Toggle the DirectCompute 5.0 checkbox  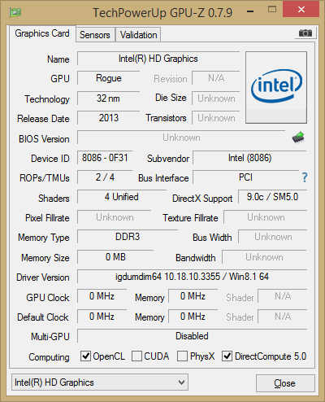227,356
